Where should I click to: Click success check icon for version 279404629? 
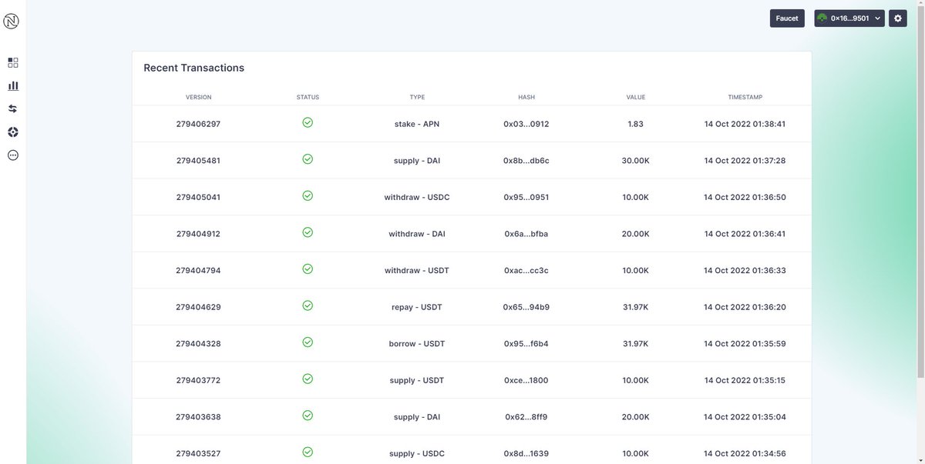pyautogui.click(x=308, y=305)
